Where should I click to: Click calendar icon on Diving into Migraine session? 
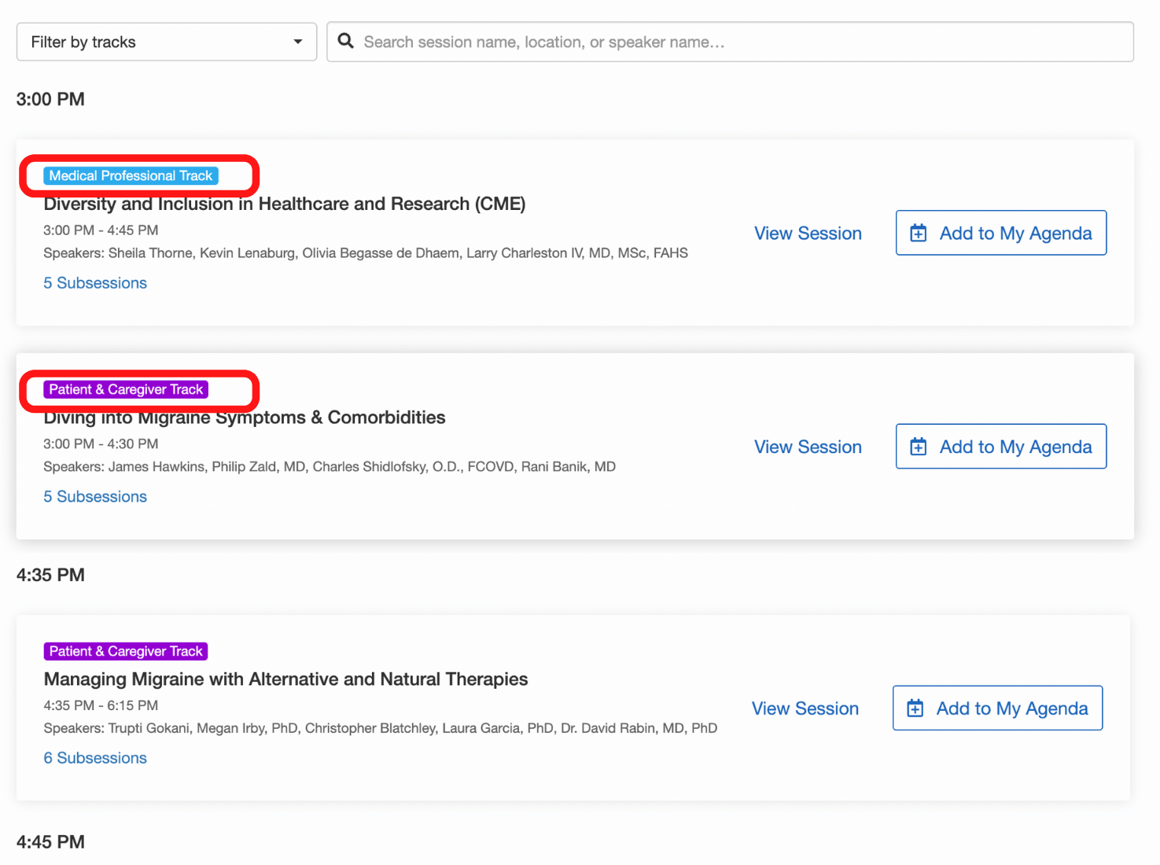click(x=918, y=447)
